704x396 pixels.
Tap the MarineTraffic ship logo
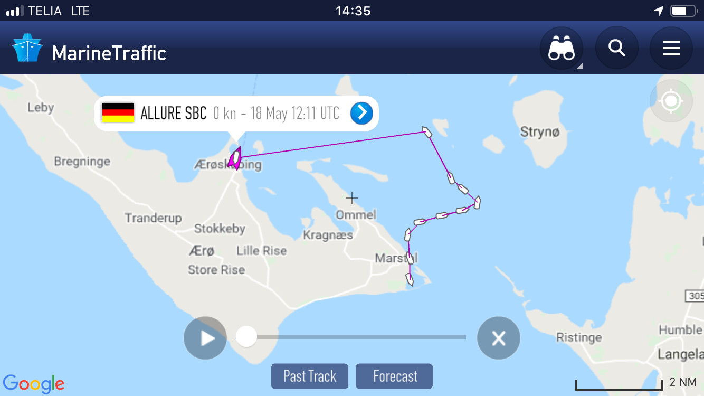[27, 49]
